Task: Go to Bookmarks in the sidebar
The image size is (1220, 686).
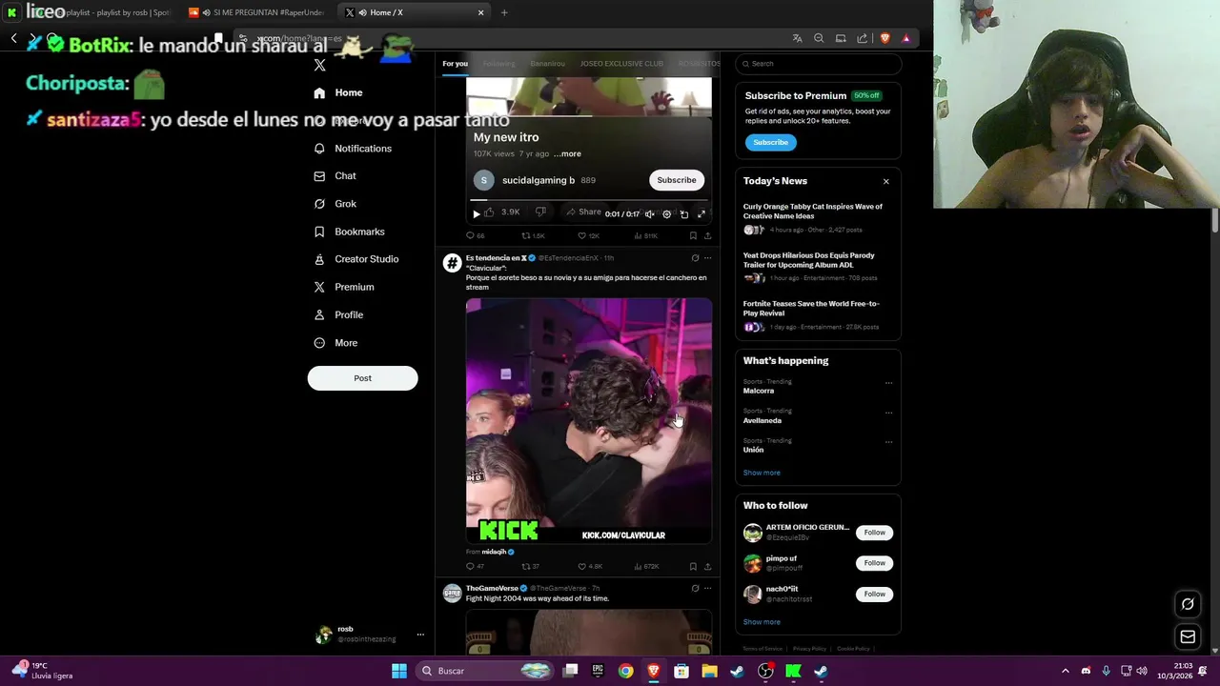Action: click(349, 232)
